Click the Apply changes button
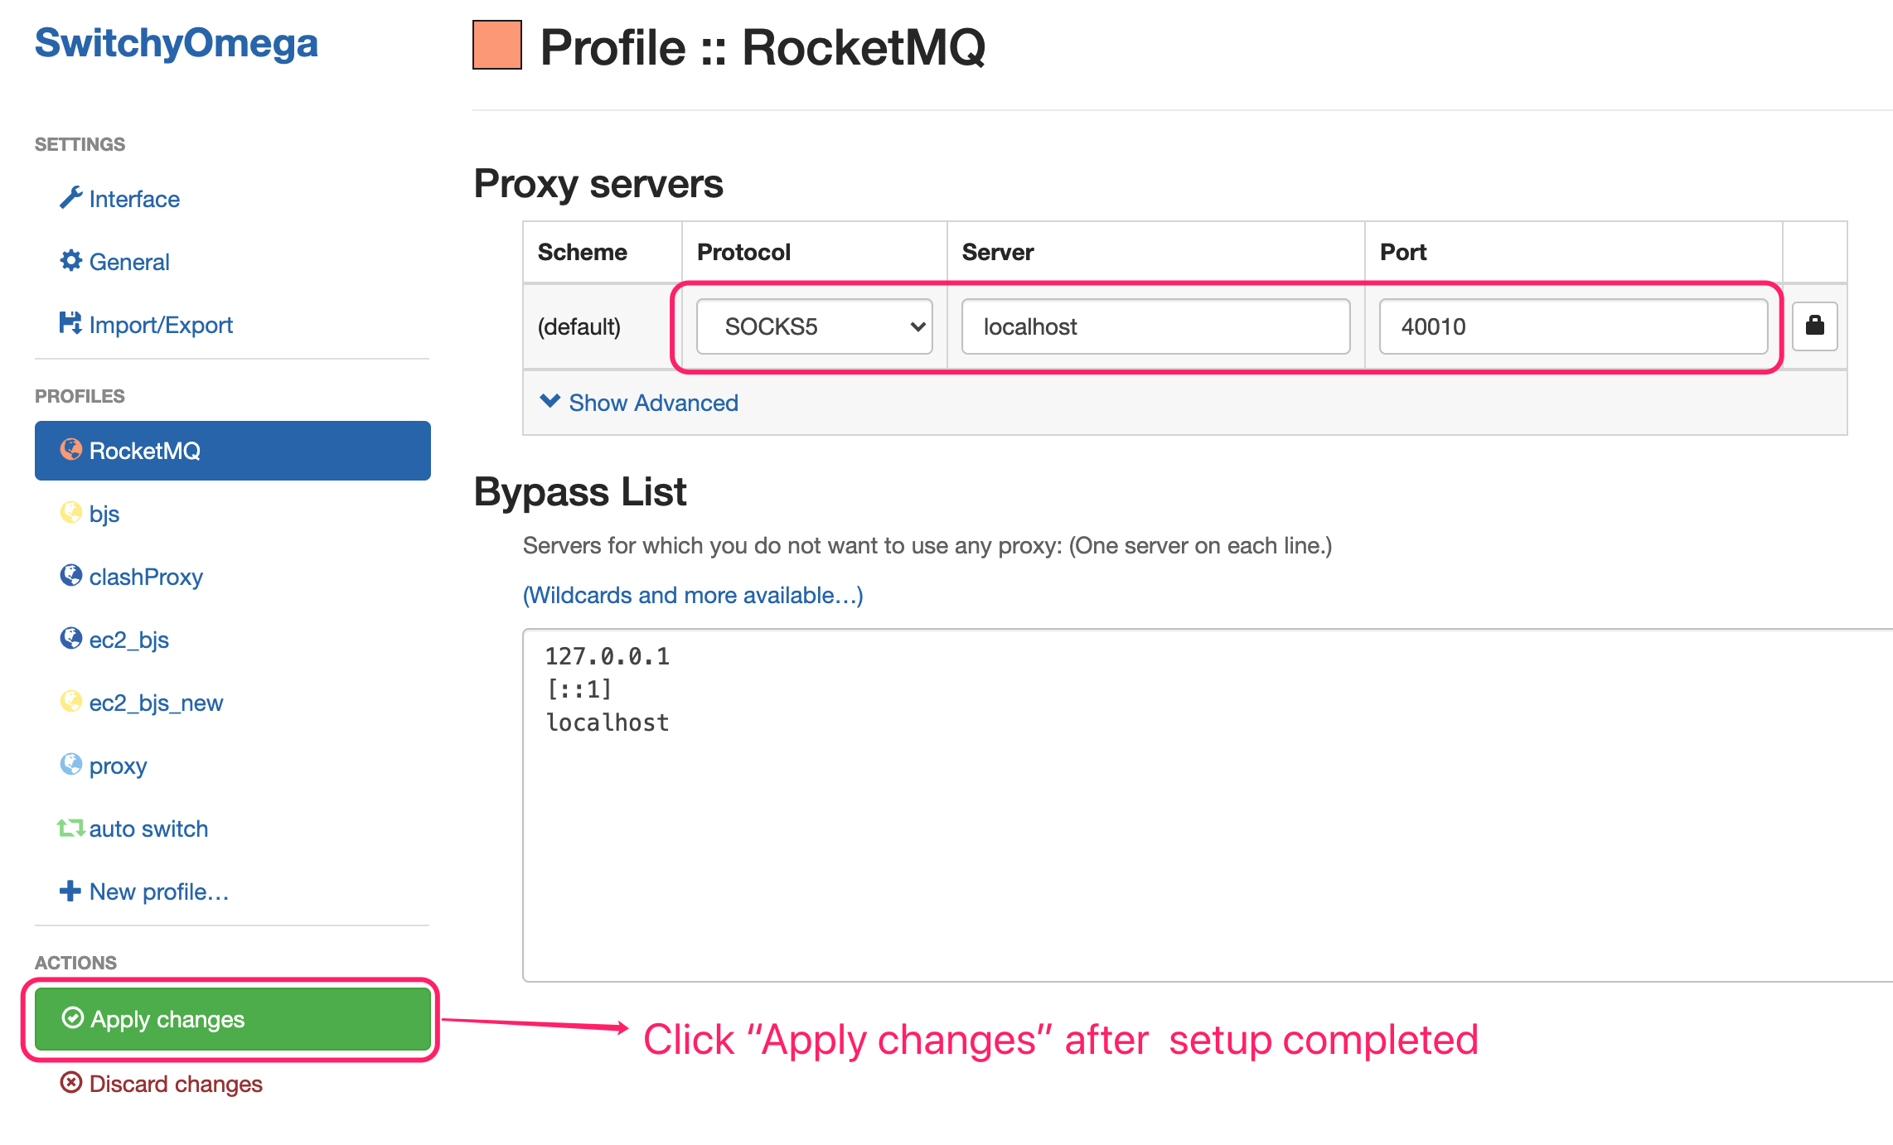This screenshot has width=1893, height=1145. tap(233, 1019)
